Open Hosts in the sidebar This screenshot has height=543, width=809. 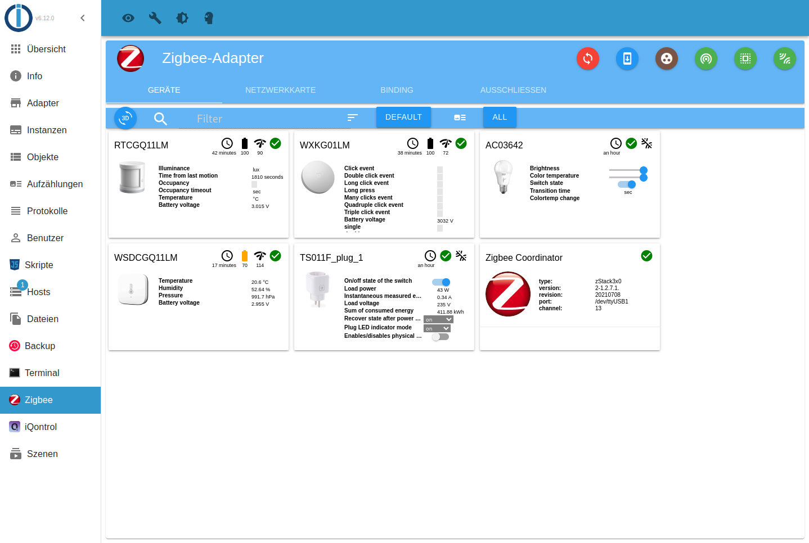[51, 292]
